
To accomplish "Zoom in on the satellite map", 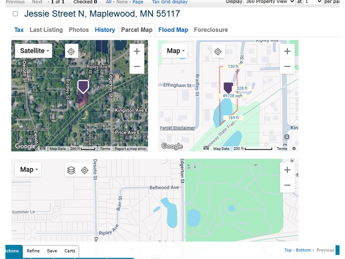I will pyautogui.click(x=137, y=51).
